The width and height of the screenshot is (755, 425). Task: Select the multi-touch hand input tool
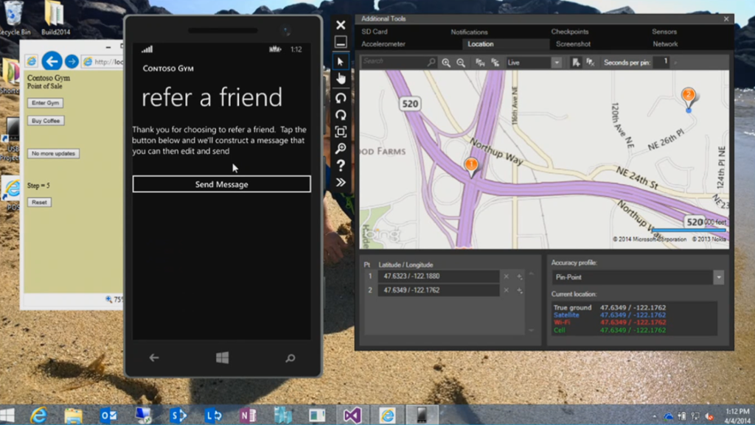(341, 78)
